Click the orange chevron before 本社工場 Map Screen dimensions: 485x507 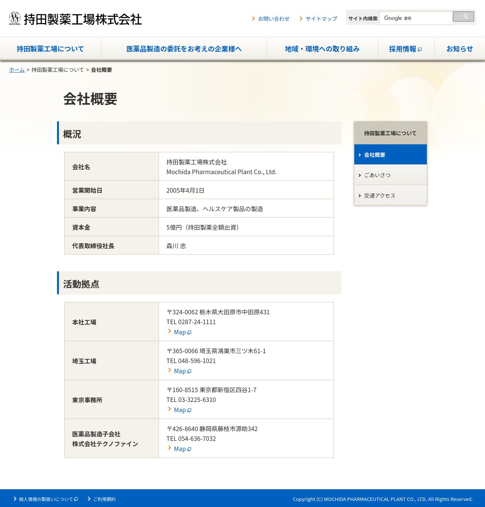[x=170, y=331]
